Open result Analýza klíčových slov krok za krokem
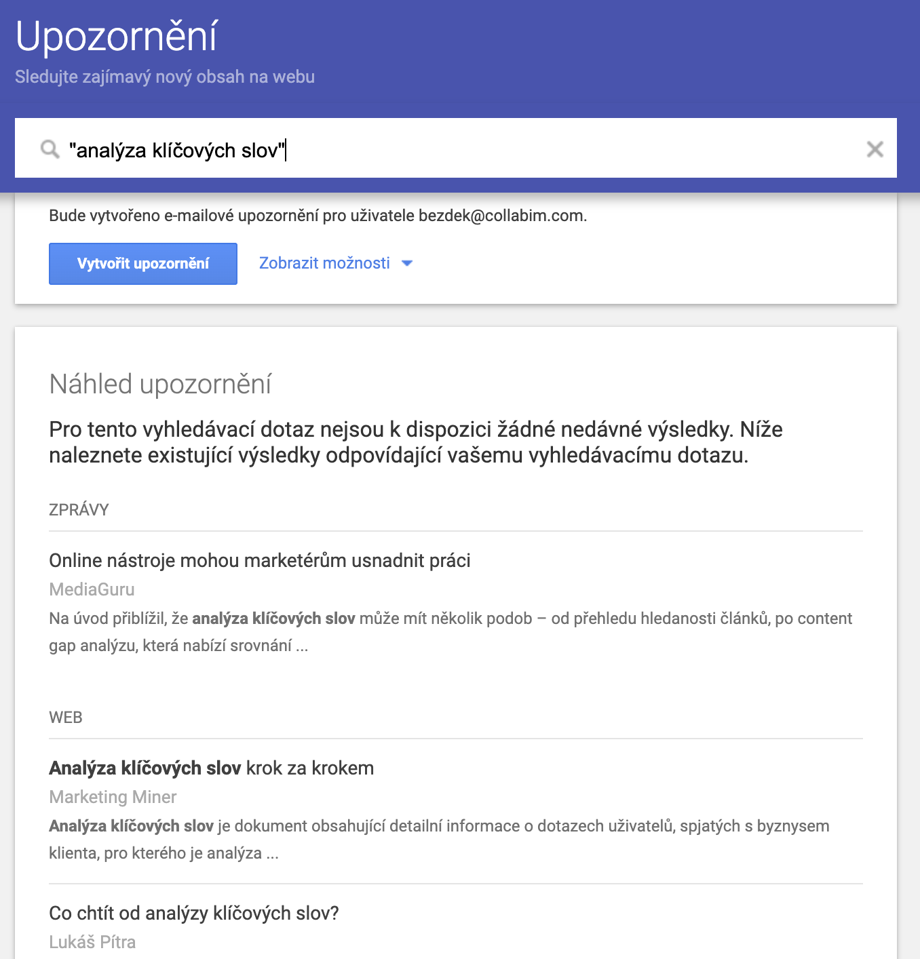Viewport: 920px width, 959px height. pyautogui.click(x=212, y=768)
